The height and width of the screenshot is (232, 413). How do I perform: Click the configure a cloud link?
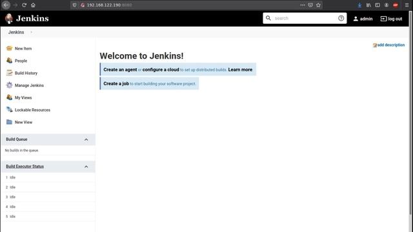coord(161,70)
